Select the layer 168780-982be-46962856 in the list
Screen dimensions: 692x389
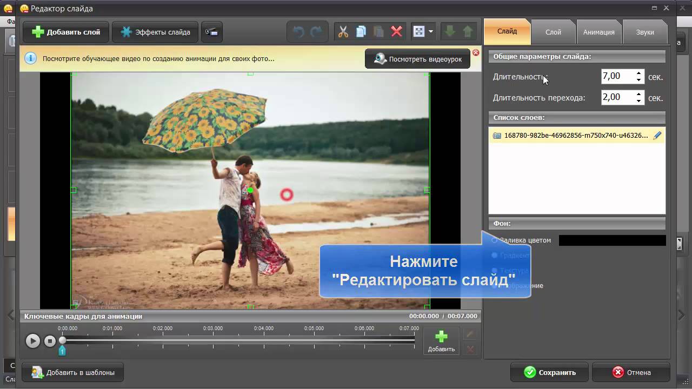click(577, 136)
